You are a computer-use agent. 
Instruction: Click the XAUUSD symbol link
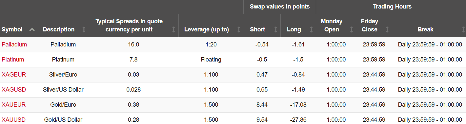click(x=14, y=120)
